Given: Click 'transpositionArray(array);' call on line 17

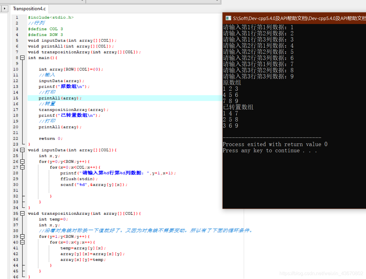Looking at the screenshot, I should [74, 110].
